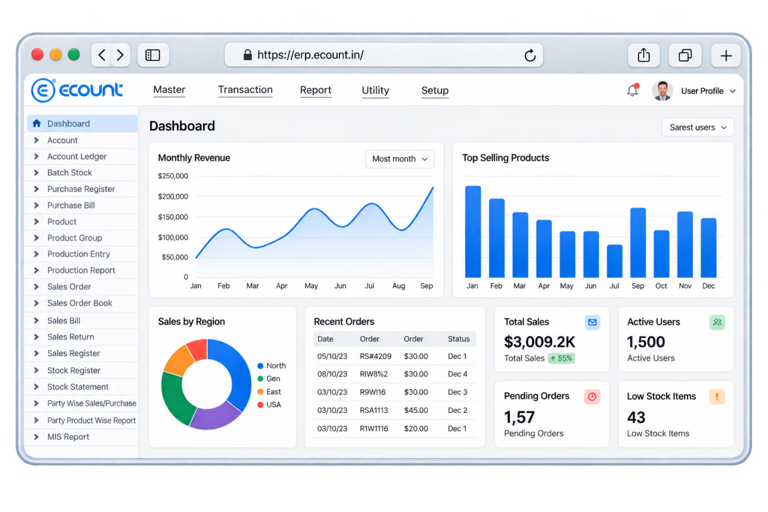Click the notification bell icon
Screen dimensions: 768x512
tap(632, 91)
